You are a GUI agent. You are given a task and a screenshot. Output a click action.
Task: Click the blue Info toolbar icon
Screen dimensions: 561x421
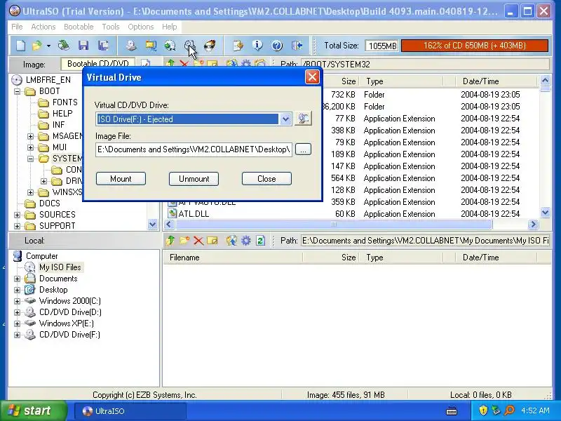point(257,46)
